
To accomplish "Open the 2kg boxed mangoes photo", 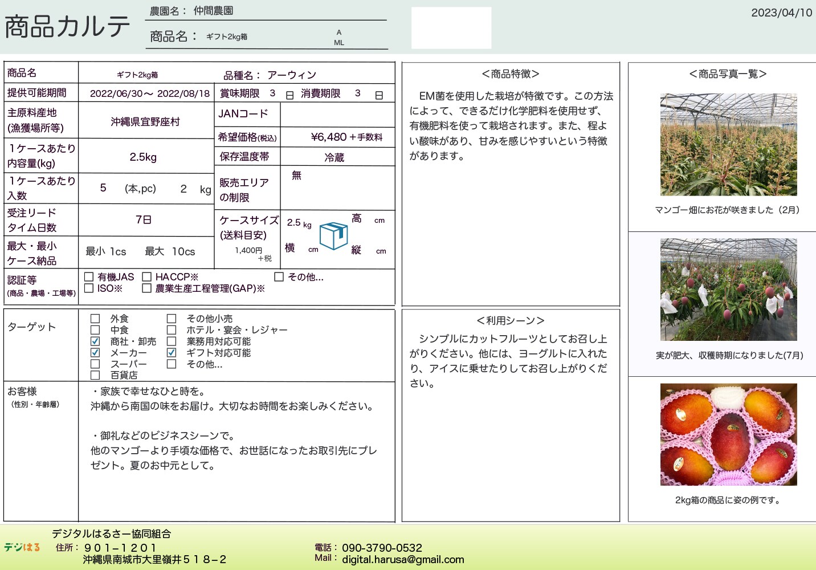I will coord(728,434).
